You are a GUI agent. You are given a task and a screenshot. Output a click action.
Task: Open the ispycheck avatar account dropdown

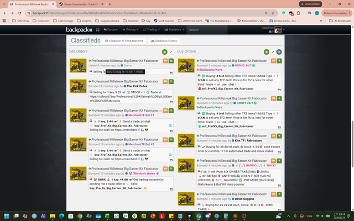pyautogui.click(x=279, y=30)
